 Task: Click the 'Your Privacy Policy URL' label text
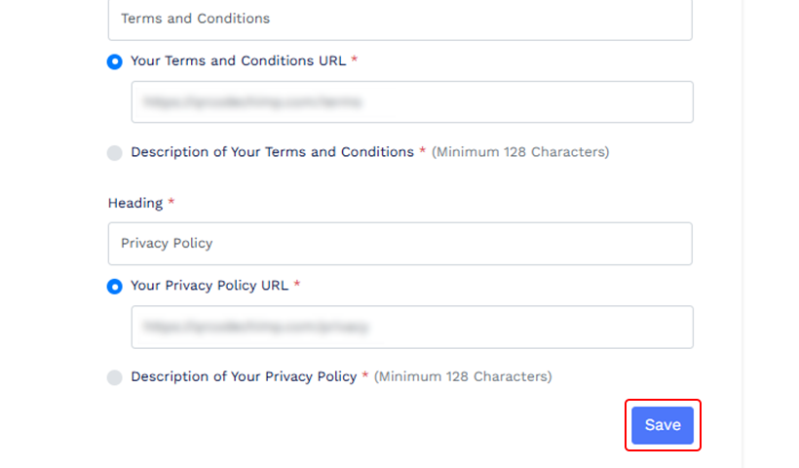(x=209, y=286)
